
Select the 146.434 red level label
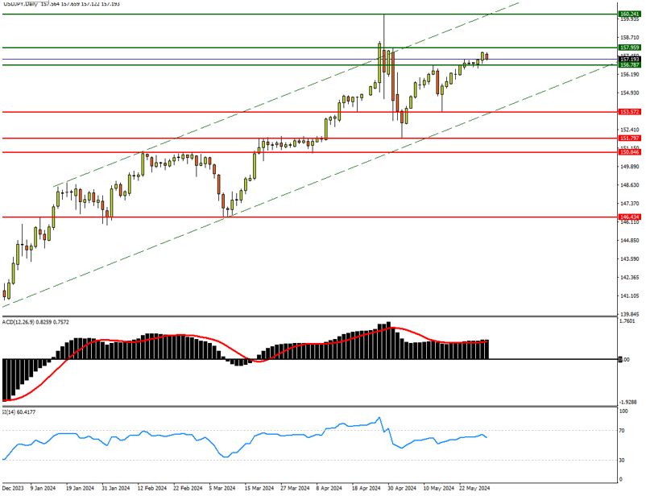pyautogui.click(x=629, y=217)
